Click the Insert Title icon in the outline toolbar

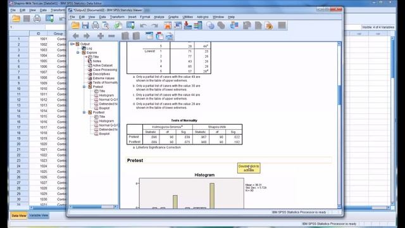coord(159,36)
